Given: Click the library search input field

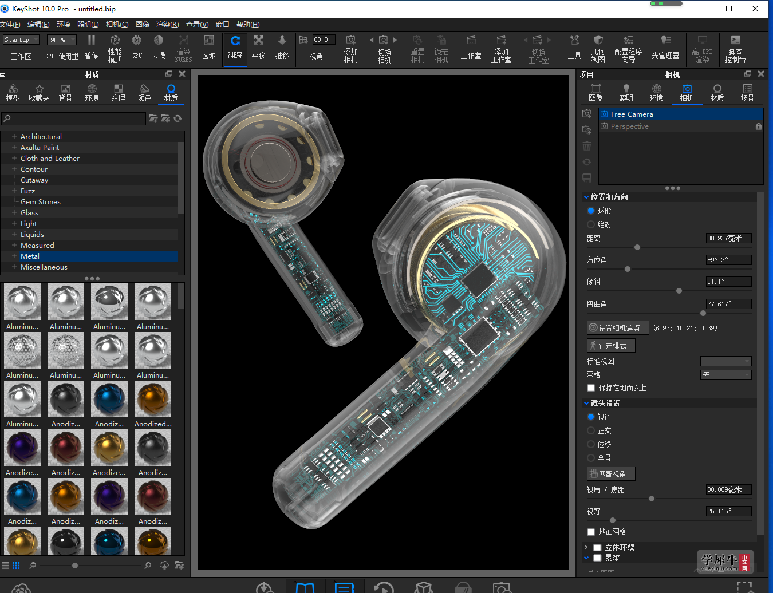Looking at the screenshot, I should pos(73,118).
